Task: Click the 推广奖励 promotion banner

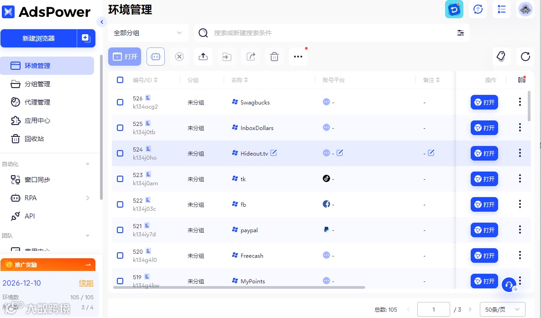Action: pyautogui.click(x=48, y=265)
